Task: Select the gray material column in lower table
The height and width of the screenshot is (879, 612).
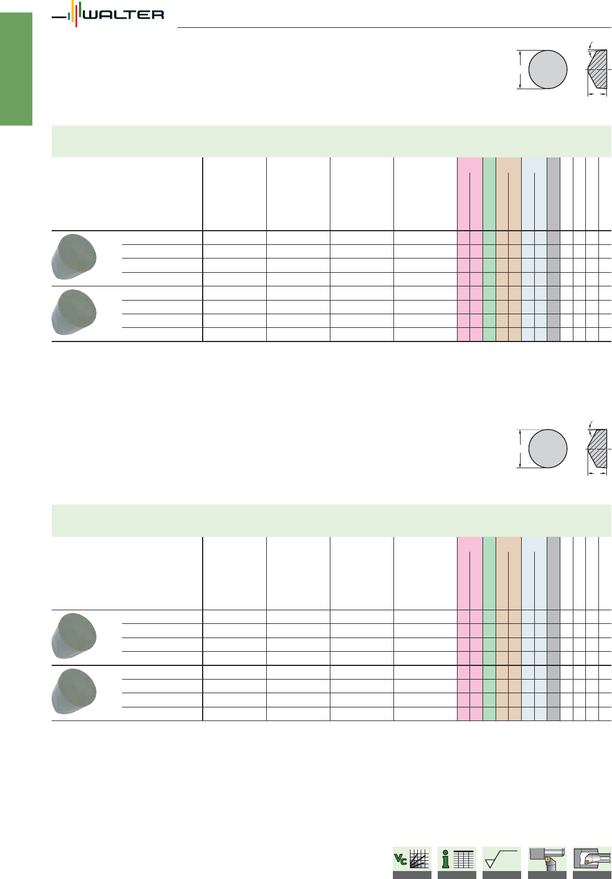Action: [554, 629]
